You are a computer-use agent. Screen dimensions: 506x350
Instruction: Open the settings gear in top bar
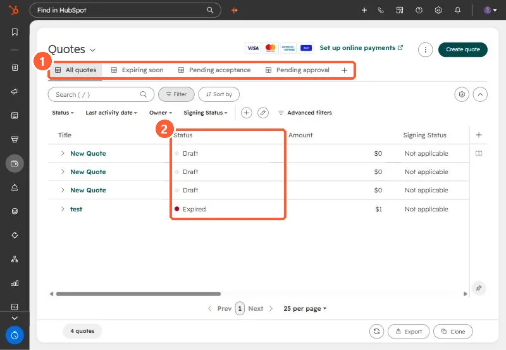click(438, 10)
